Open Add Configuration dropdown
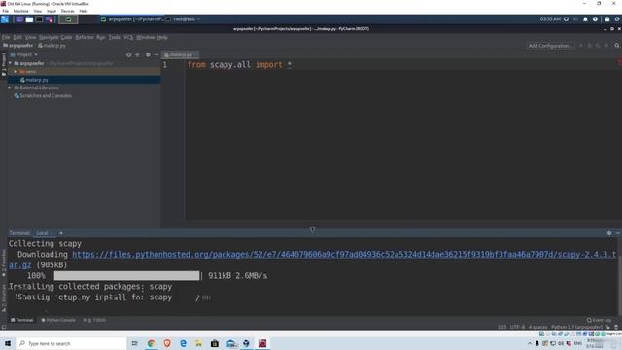The image size is (622, 350). click(x=551, y=46)
